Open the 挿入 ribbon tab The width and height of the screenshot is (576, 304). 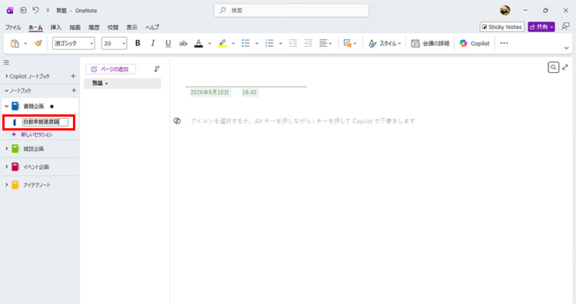point(56,27)
